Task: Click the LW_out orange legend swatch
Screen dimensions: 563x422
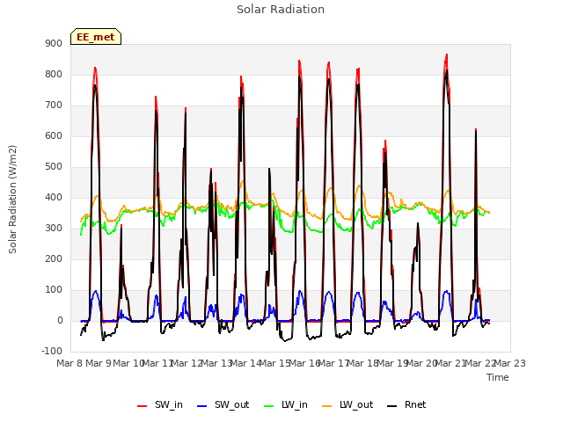Action: (x=327, y=406)
